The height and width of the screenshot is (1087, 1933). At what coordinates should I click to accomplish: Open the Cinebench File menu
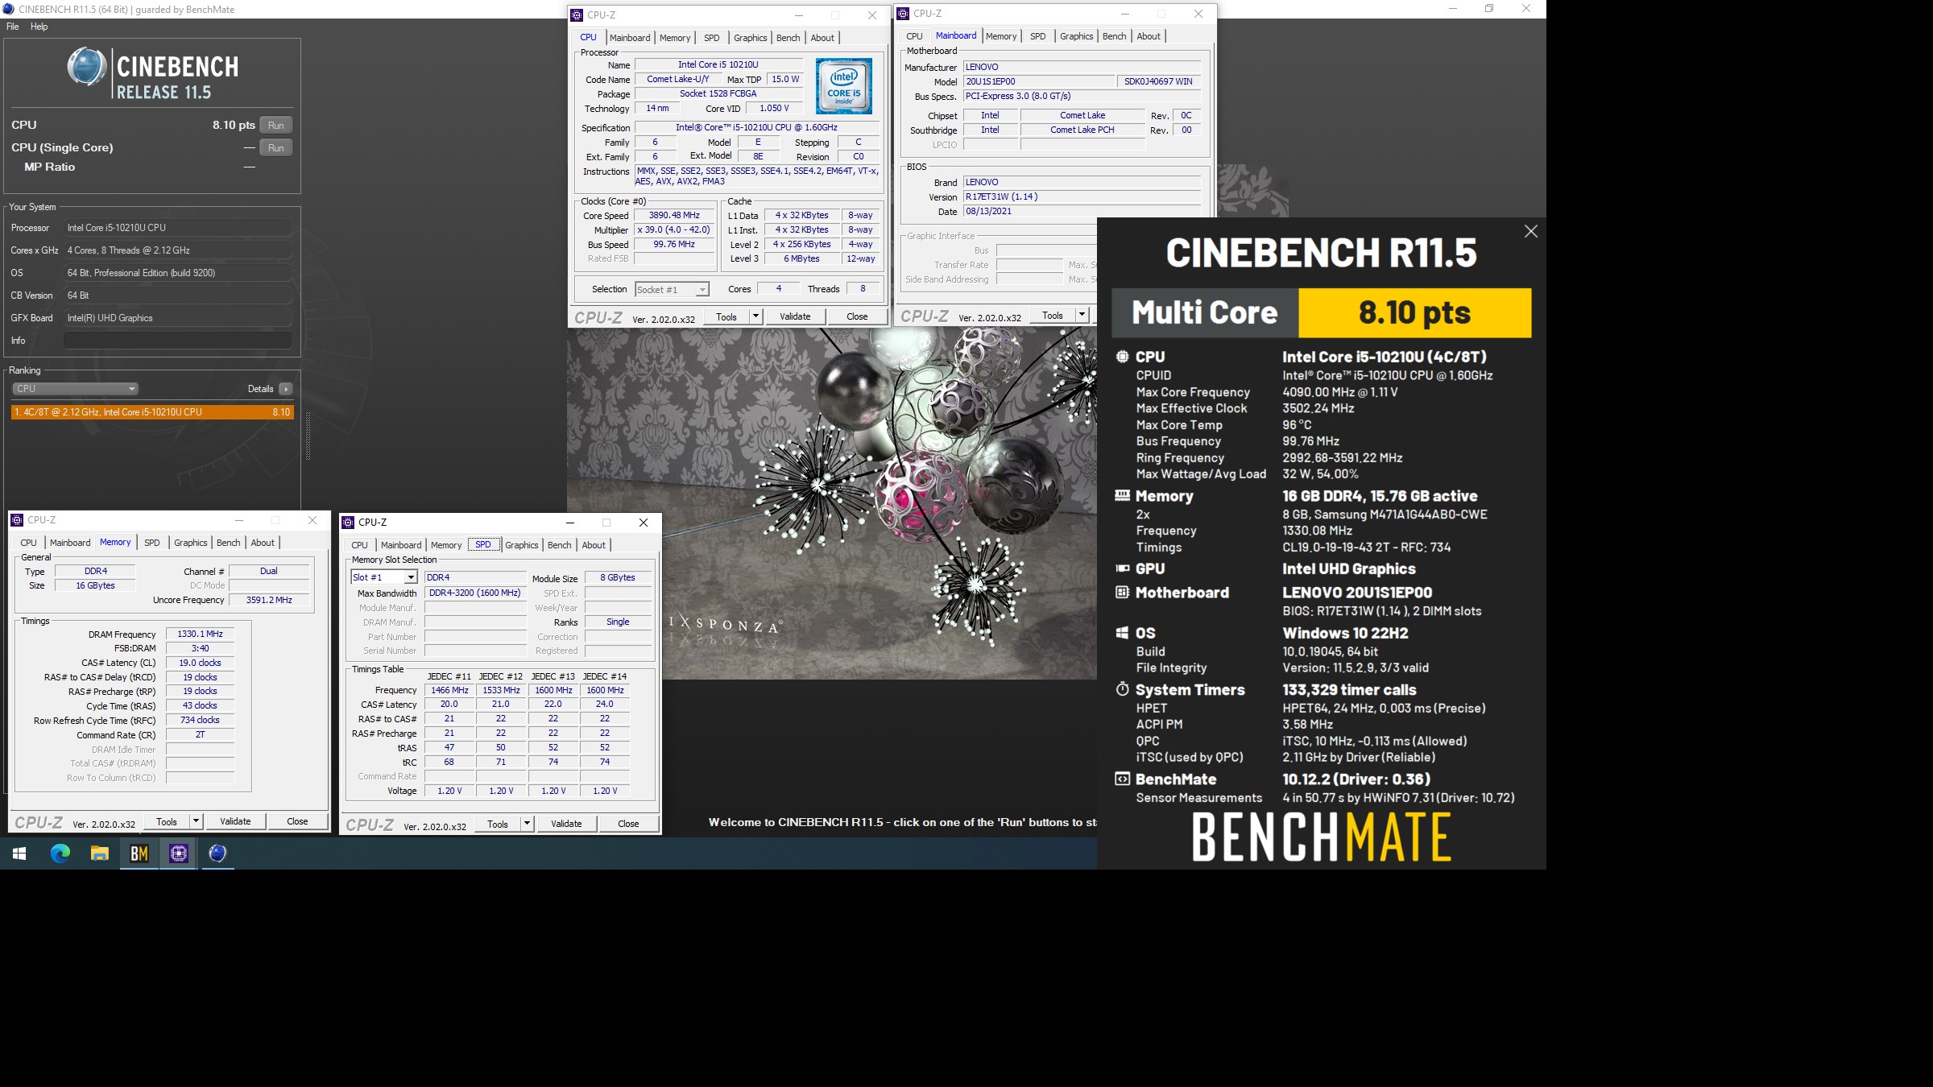(x=13, y=27)
